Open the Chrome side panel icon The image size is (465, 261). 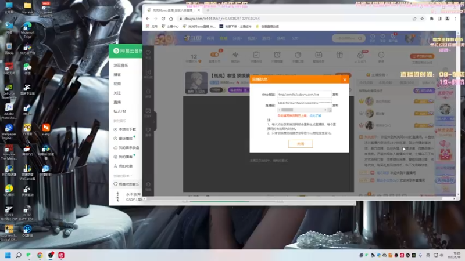click(439, 19)
